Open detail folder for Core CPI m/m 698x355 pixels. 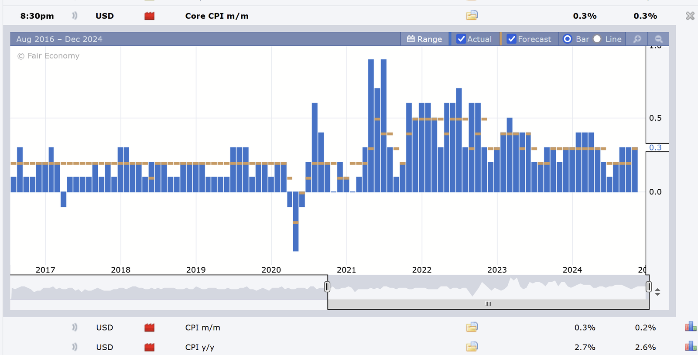(x=472, y=16)
